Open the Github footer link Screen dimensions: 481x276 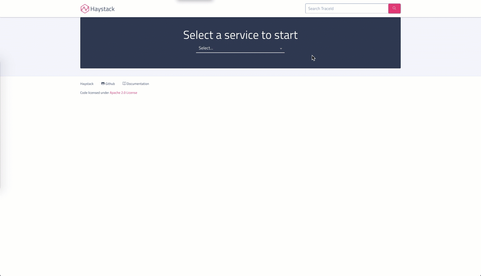pos(108,84)
